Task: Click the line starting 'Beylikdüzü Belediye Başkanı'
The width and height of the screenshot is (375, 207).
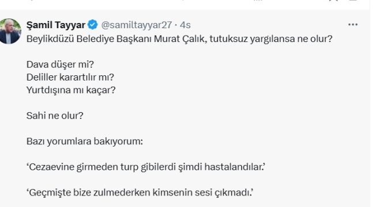Action: click(x=179, y=39)
